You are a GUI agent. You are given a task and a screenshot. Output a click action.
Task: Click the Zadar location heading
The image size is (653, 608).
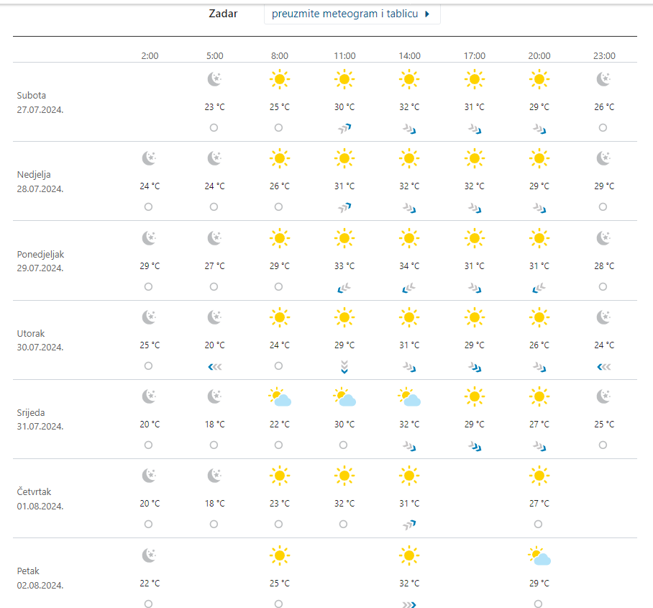click(x=223, y=14)
